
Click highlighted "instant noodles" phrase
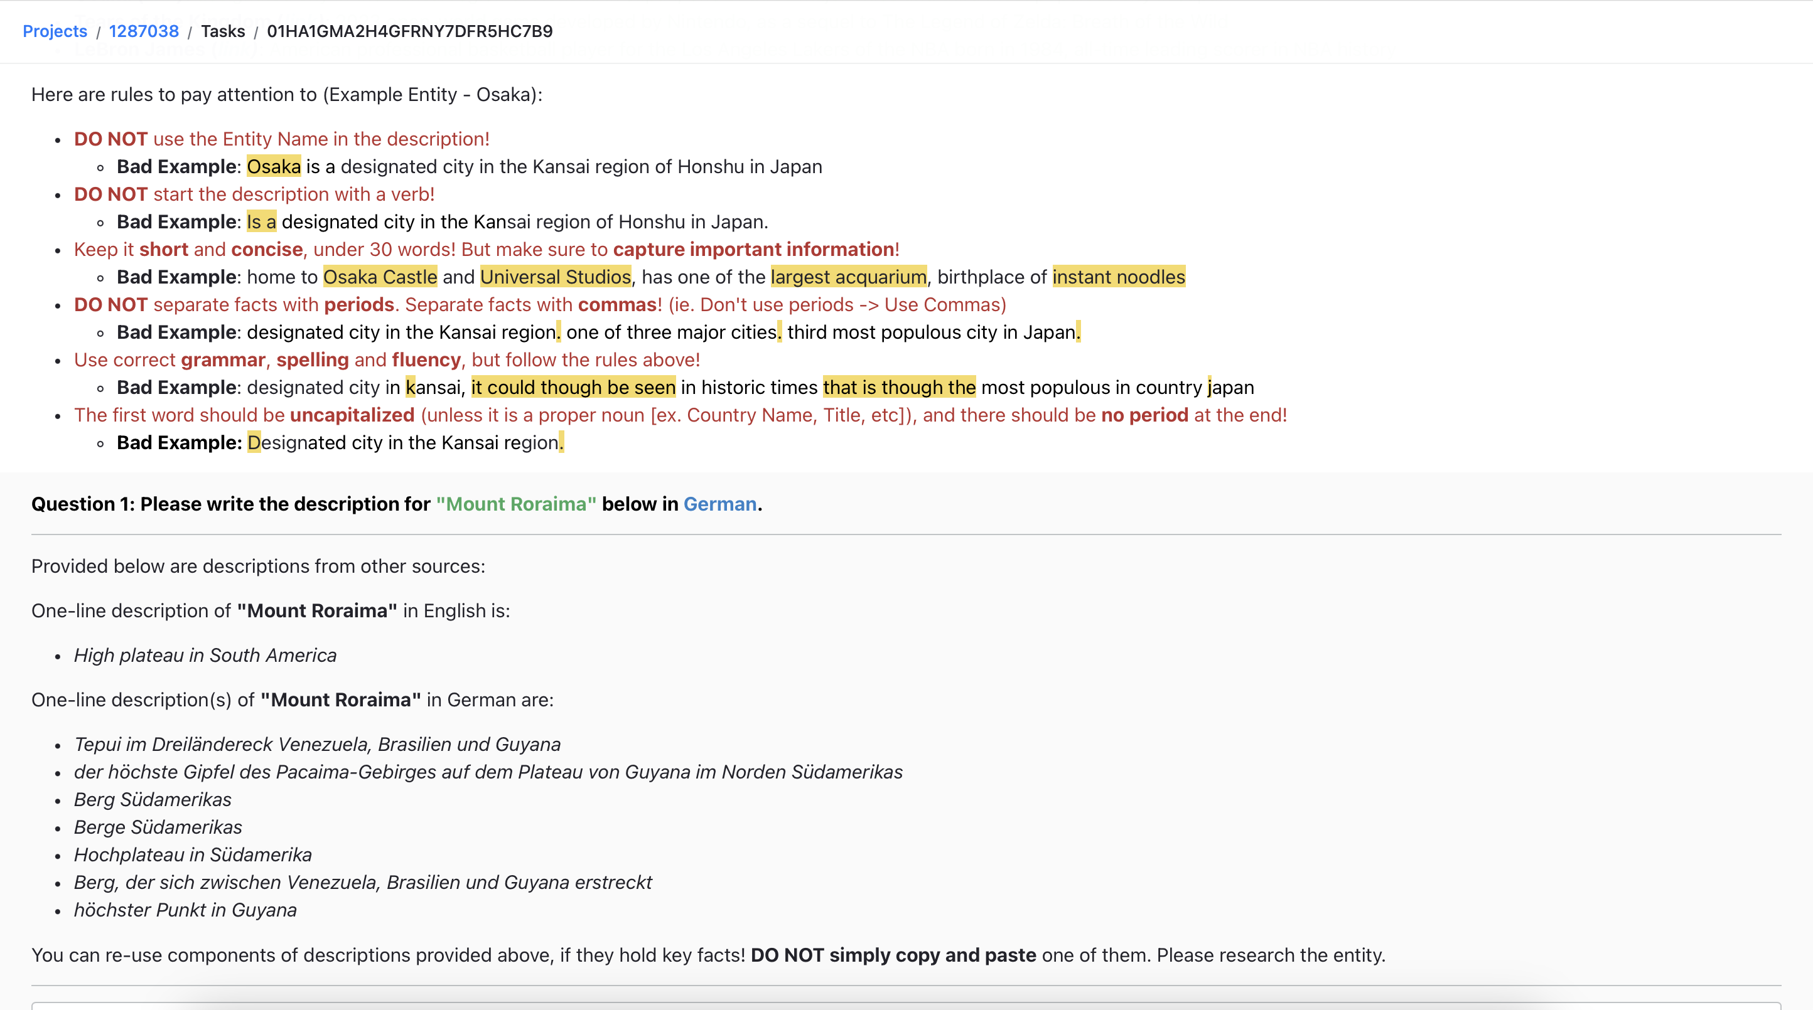coord(1118,277)
